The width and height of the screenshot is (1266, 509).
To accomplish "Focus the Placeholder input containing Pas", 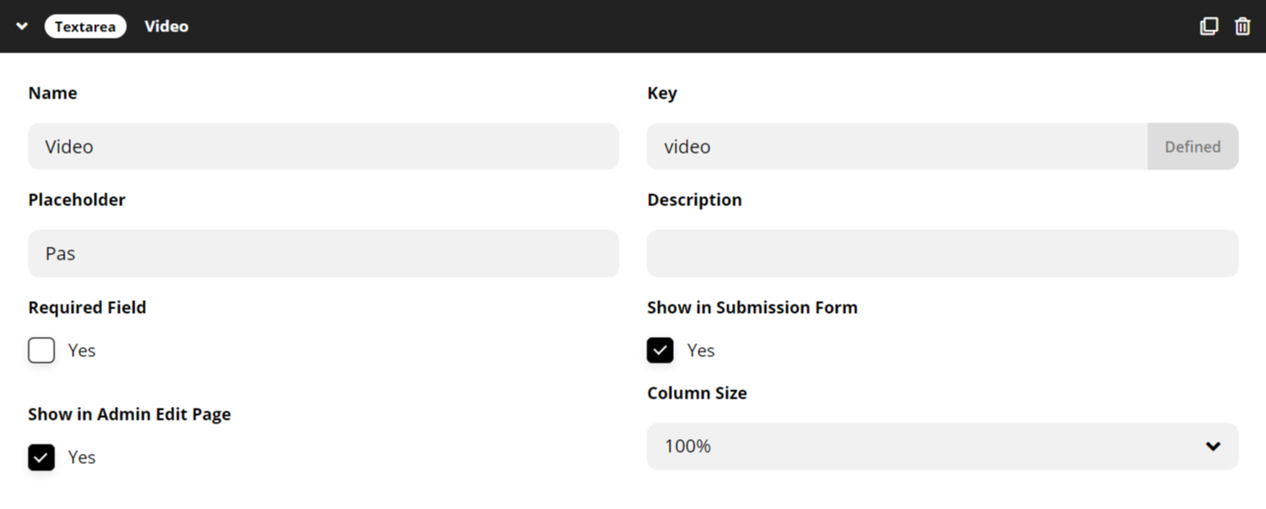I will tap(323, 253).
